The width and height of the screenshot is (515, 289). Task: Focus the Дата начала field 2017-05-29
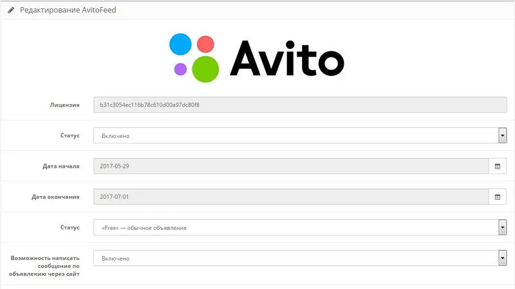coord(291,166)
